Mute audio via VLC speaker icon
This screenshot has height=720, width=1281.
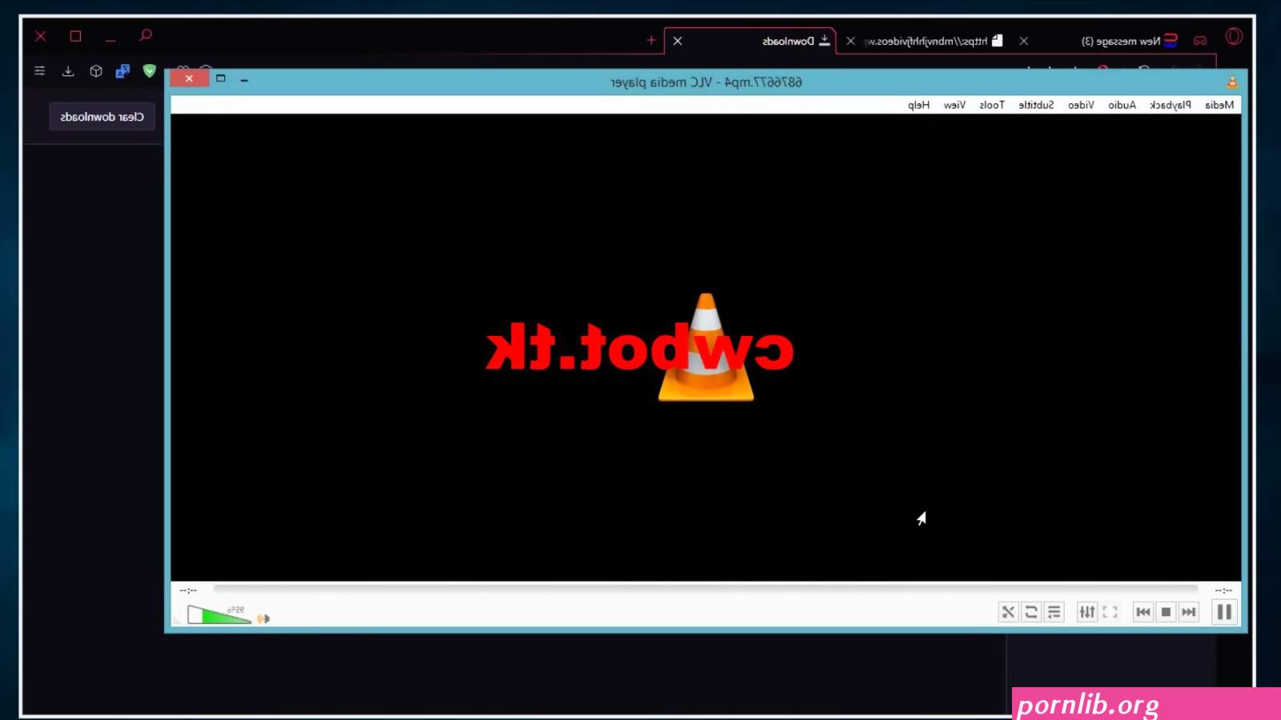263,618
